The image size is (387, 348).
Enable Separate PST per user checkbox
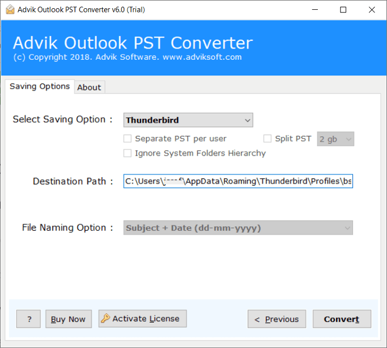point(127,138)
